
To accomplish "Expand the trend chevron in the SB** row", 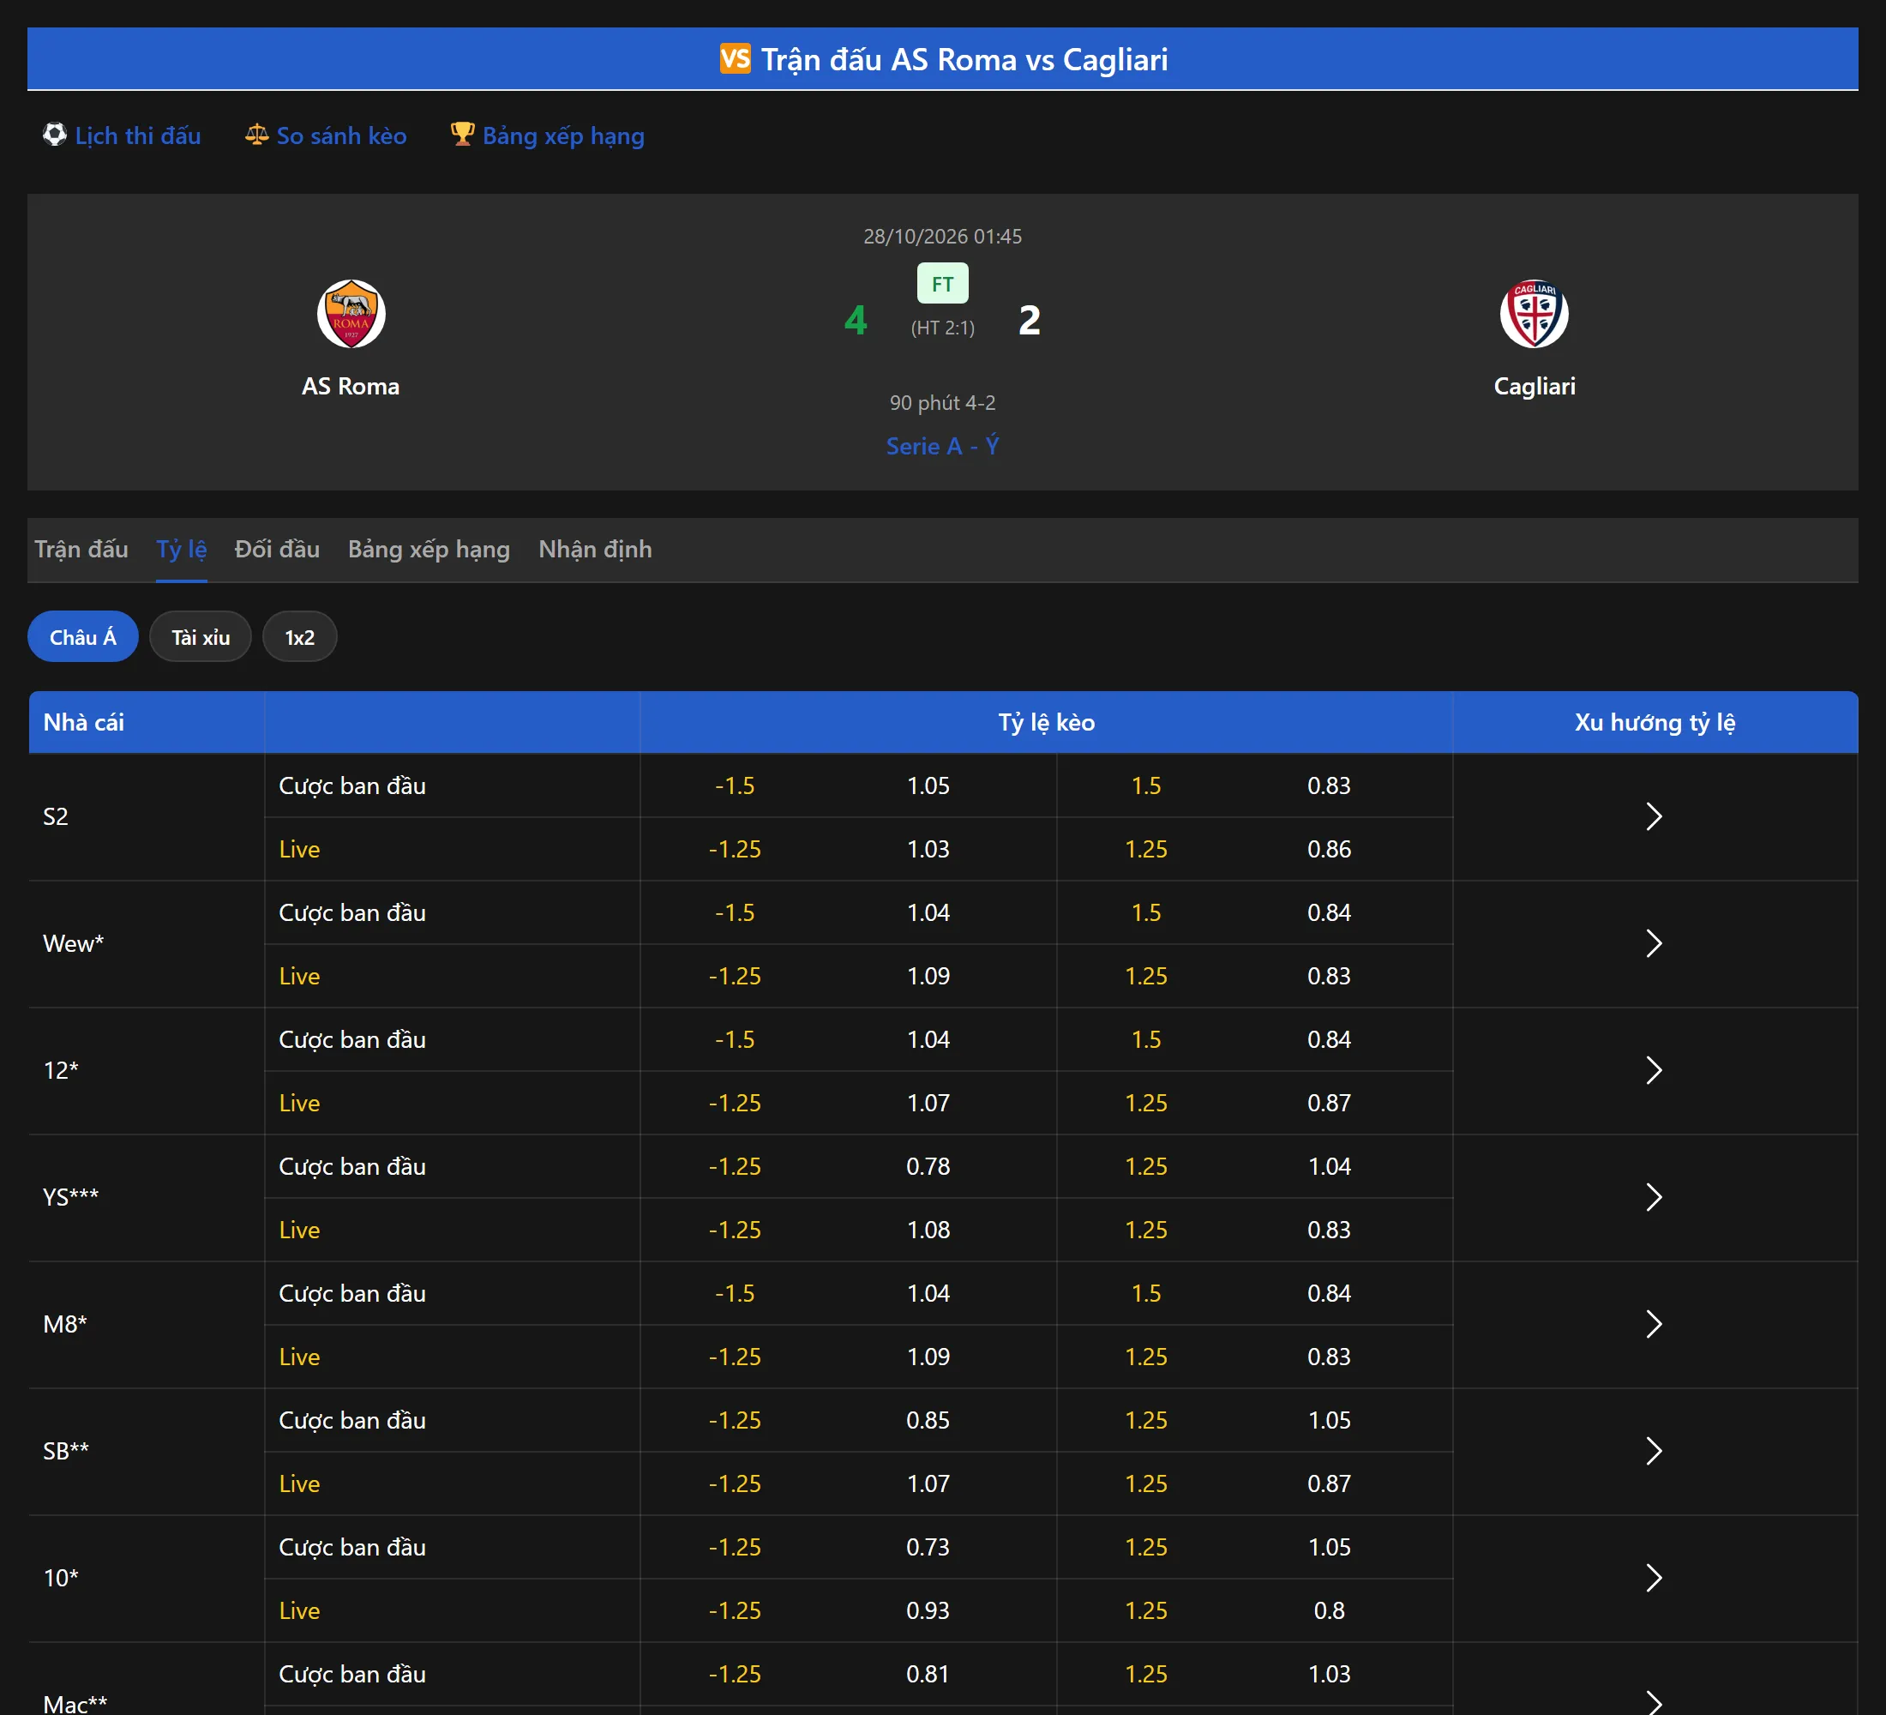I will tap(1654, 1451).
